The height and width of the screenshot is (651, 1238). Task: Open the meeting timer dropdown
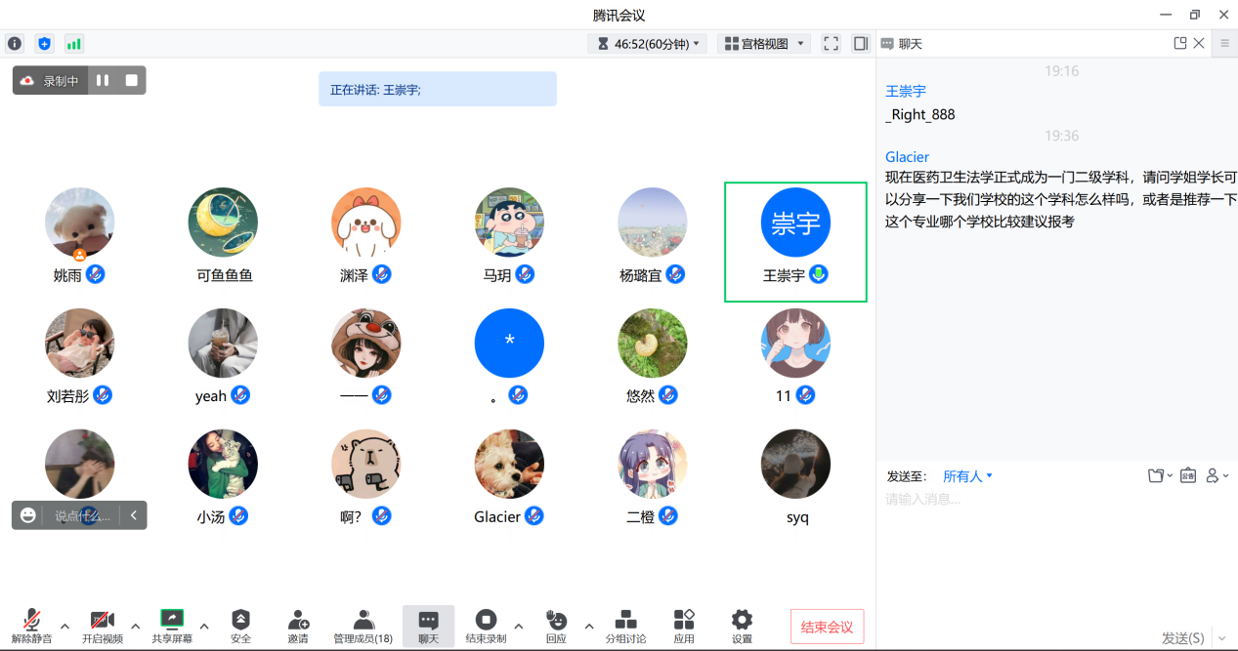[x=648, y=44]
